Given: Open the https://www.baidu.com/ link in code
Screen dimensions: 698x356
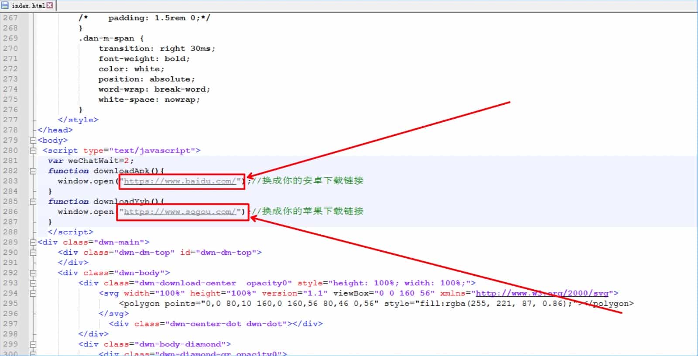Looking at the screenshot, I should click(180, 181).
